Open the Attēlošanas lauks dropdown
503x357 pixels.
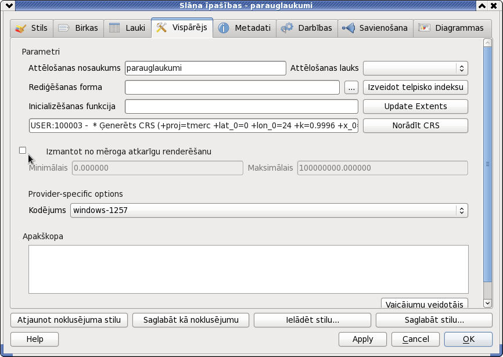[415, 68]
